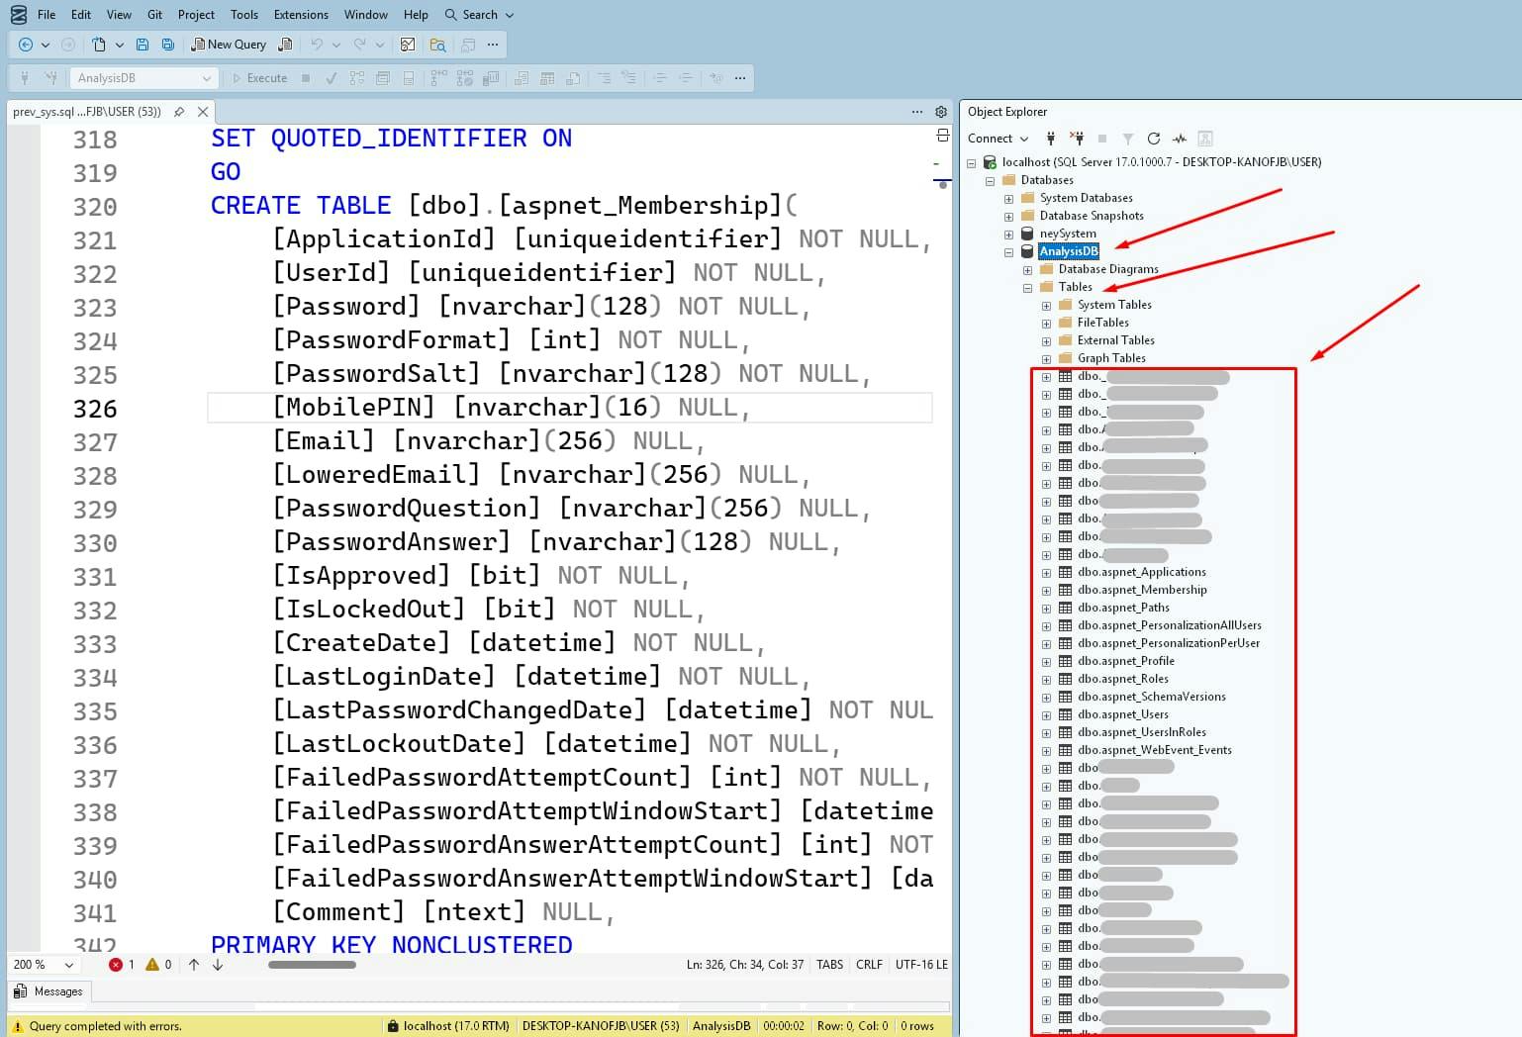Open the Tools menu

[x=243, y=15]
